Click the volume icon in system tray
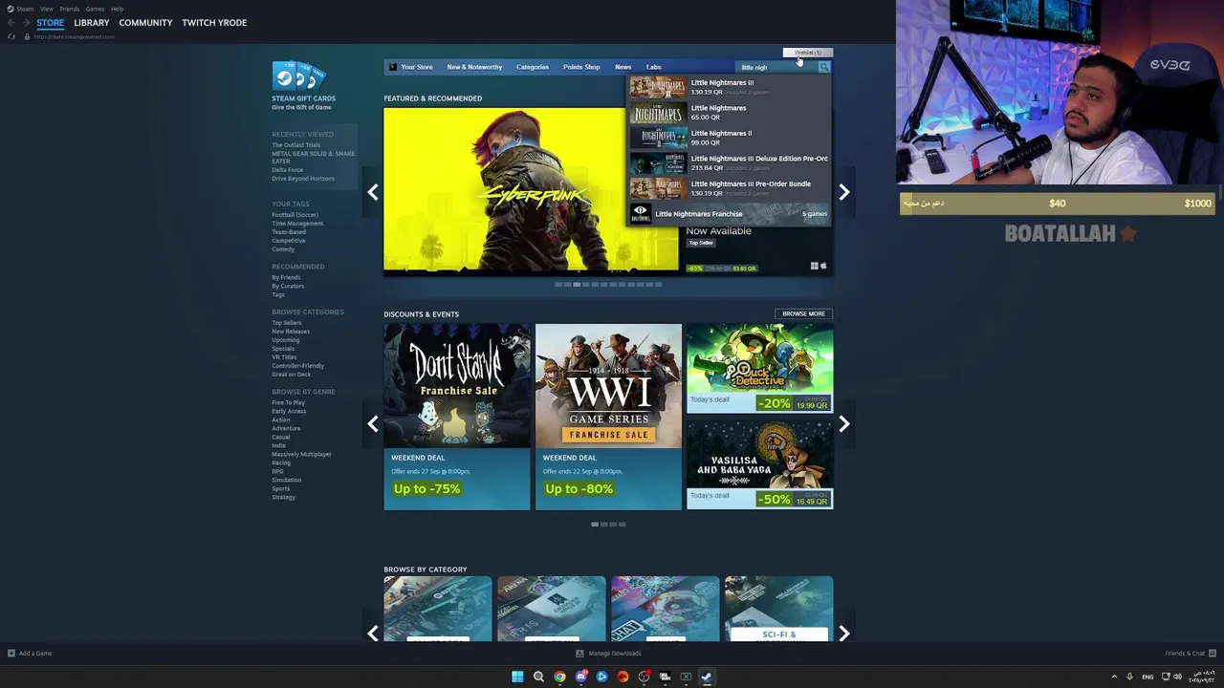 pyautogui.click(x=1177, y=677)
